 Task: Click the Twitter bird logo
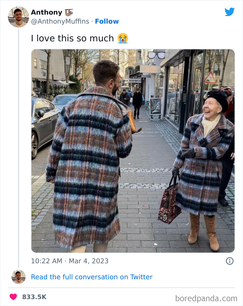point(229,11)
